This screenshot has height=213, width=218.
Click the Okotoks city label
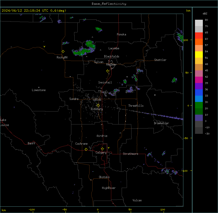(x=104, y=177)
